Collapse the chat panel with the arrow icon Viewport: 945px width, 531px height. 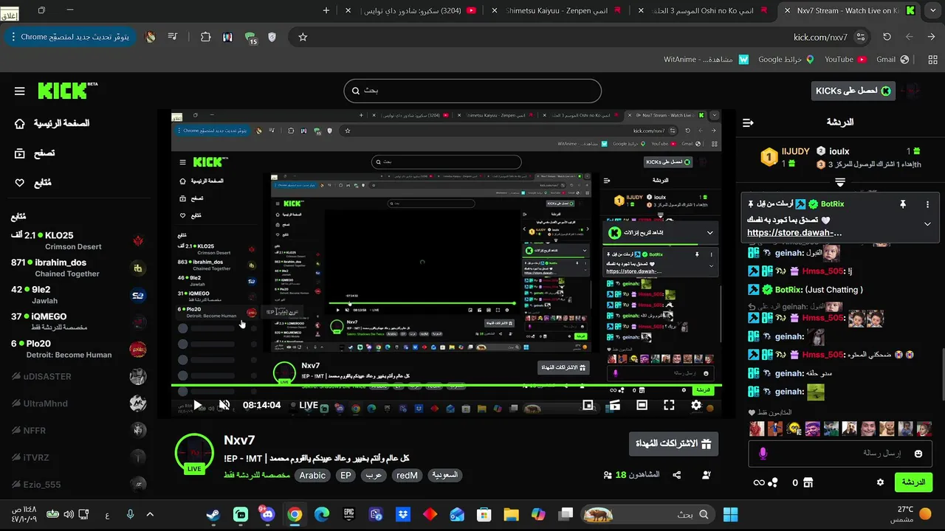(748, 122)
